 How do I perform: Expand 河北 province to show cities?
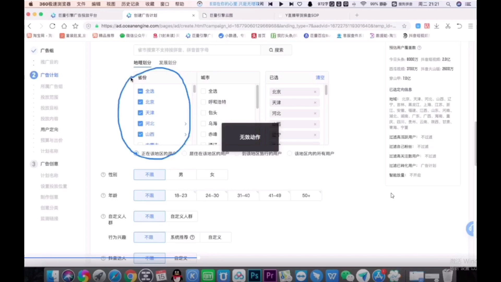[186, 123]
